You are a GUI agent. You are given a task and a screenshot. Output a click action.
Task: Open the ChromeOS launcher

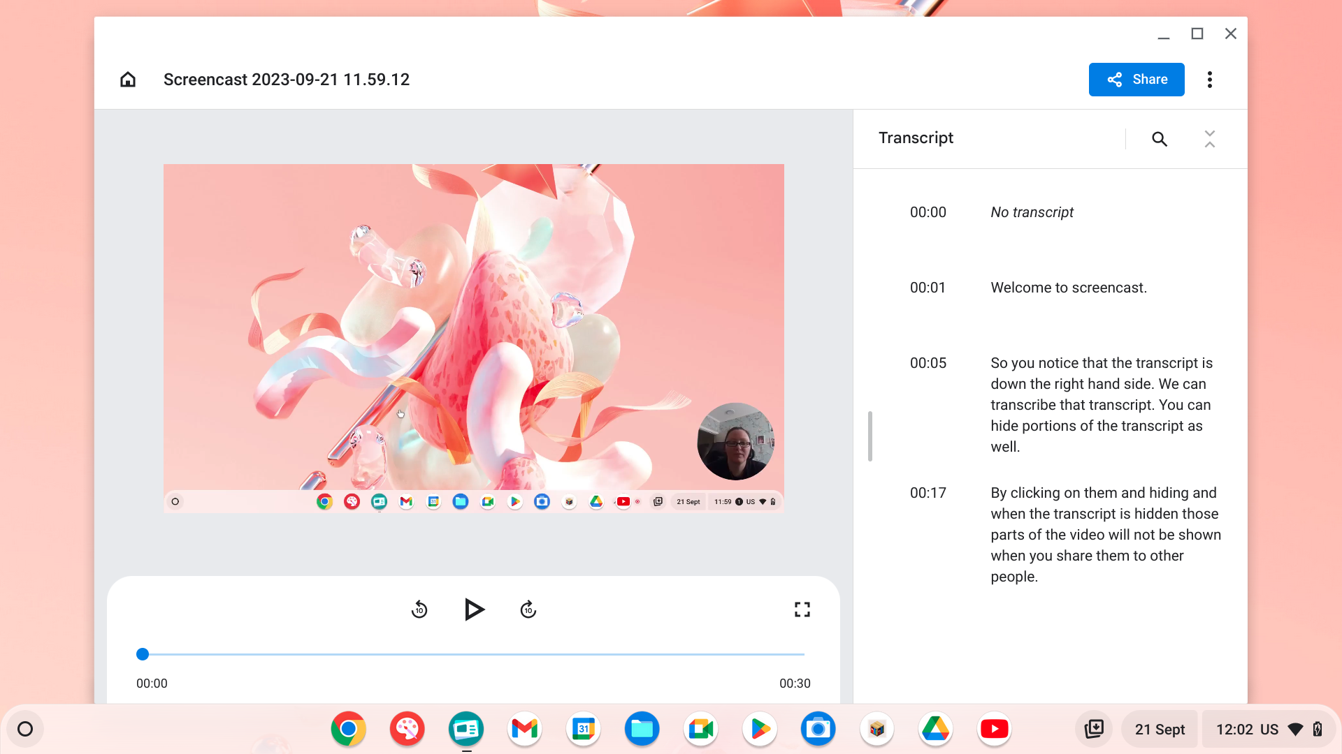click(25, 729)
